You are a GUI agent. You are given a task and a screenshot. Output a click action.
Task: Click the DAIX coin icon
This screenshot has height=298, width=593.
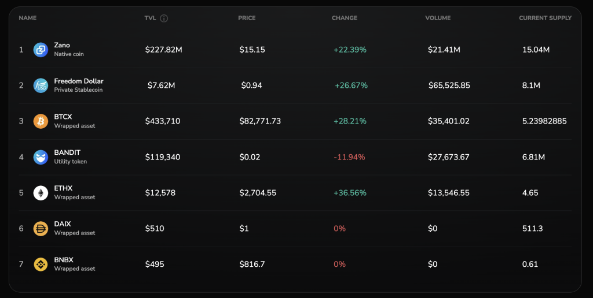coord(41,229)
